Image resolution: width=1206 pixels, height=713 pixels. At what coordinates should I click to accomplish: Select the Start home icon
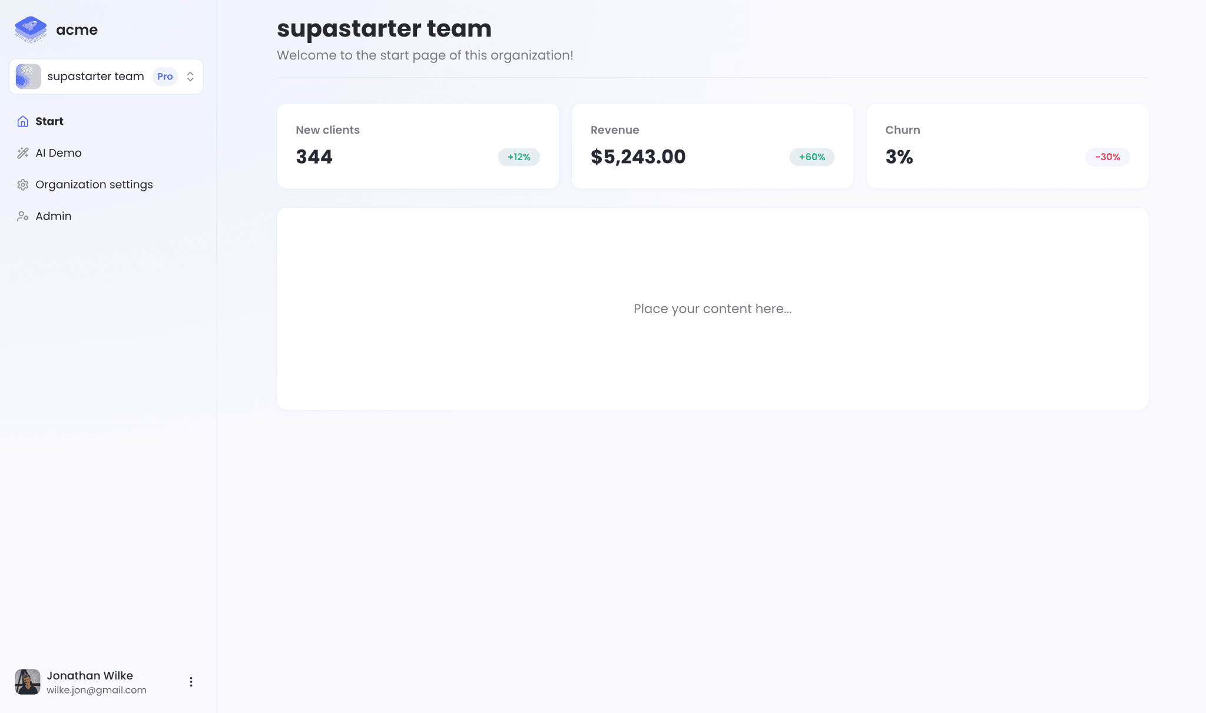coord(22,121)
